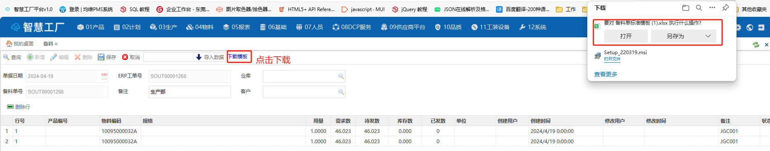770x151 pixels.
Task: Open 03生产 menu
Action: tap(163, 27)
